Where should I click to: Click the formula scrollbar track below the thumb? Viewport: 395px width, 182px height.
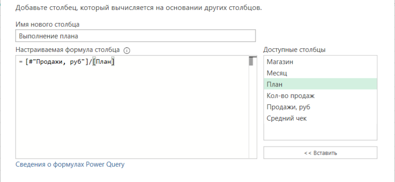[250, 114]
